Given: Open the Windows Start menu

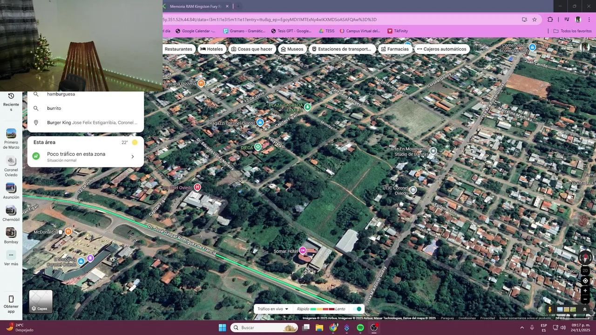Looking at the screenshot, I should [222, 328].
